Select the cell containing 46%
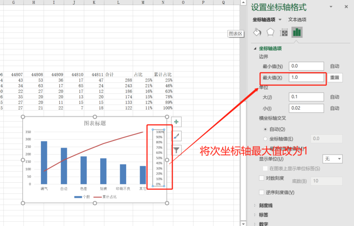 pos(163,86)
